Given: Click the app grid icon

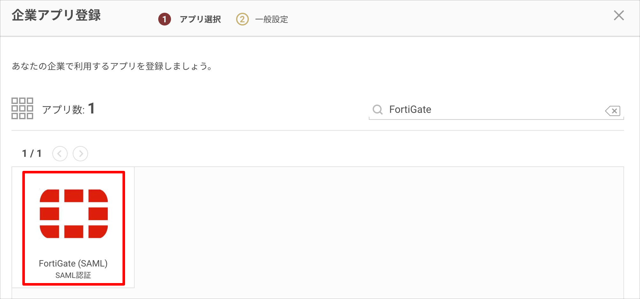Looking at the screenshot, I should (x=22, y=108).
